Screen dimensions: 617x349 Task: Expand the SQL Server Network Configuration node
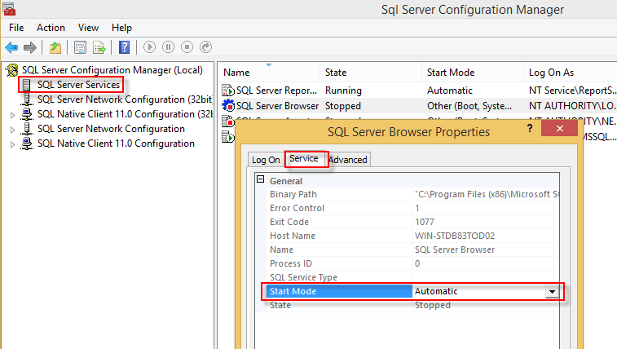tap(12, 130)
